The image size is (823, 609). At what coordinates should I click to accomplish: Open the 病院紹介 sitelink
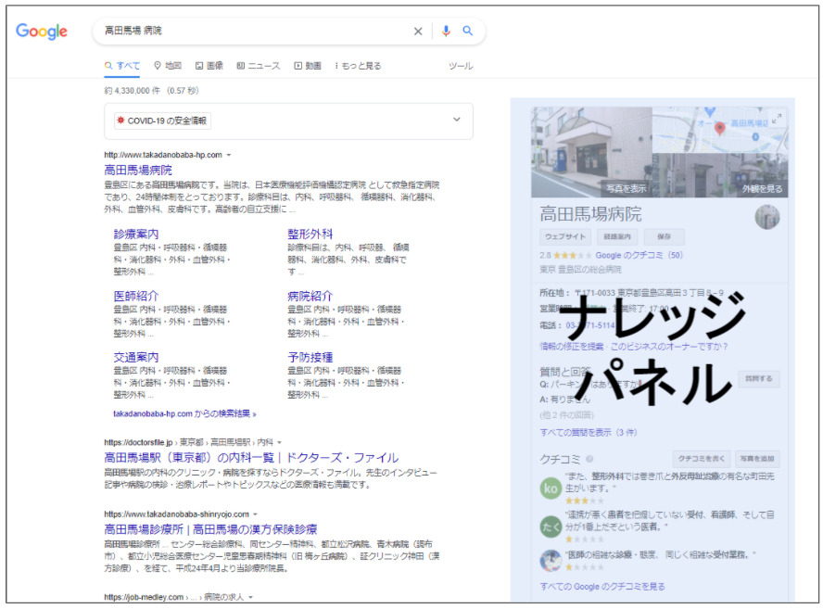[310, 296]
